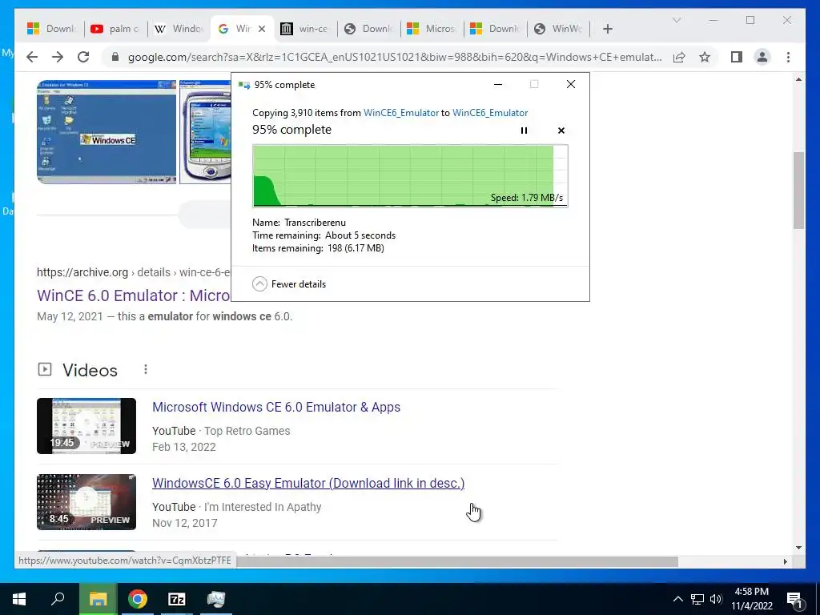Open Chrome side panel
The image size is (820, 615).
point(737,57)
